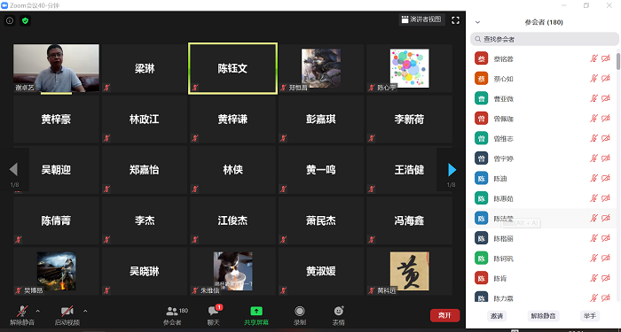Select the 李杰 participant tile
Viewport: 621px width, 332px height.
click(145, 220)
